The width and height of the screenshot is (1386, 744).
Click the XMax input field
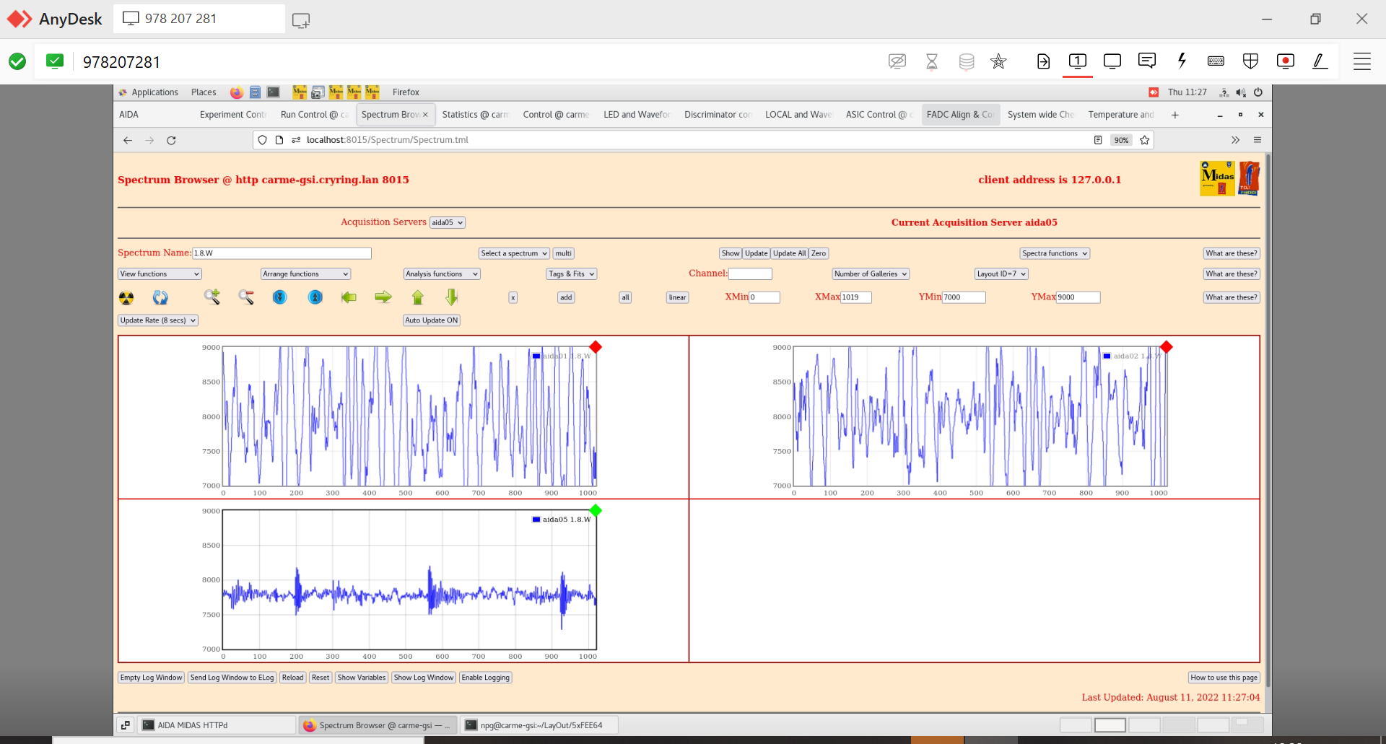pos(855,297)
